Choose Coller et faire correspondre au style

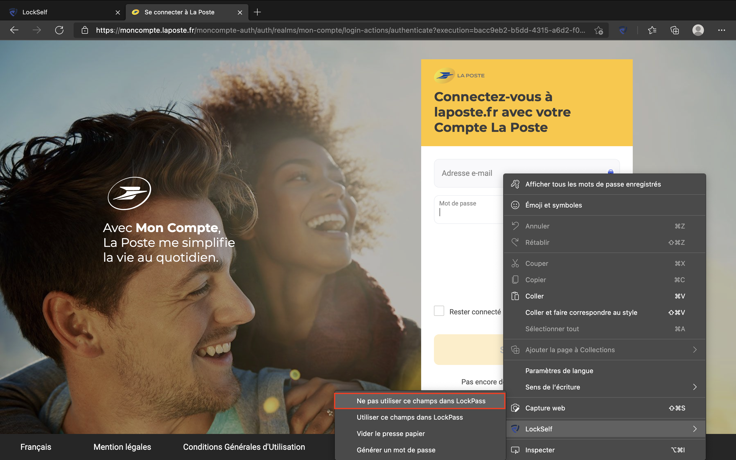pos(604,313)
